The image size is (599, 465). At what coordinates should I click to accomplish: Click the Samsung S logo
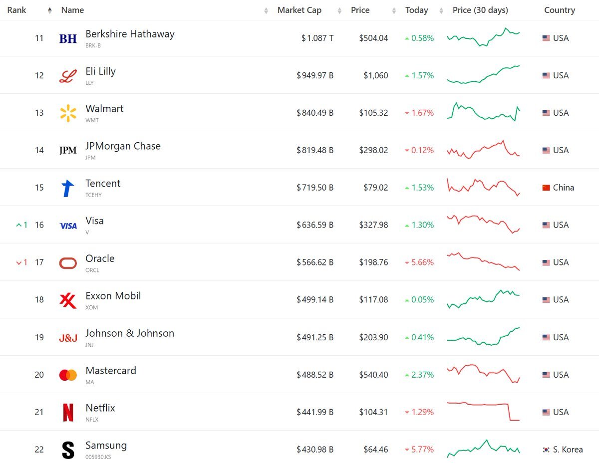click(x=68, y=450)
